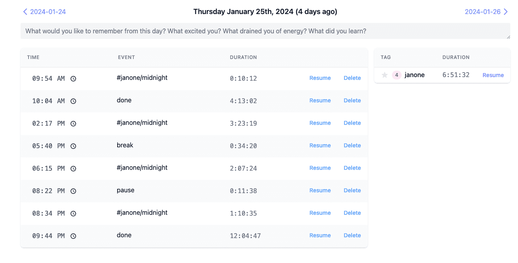Viewport: 518px width, 263px height.
Task: Delete the 09:44 PM done entry
Action: (x=352, y=235)
